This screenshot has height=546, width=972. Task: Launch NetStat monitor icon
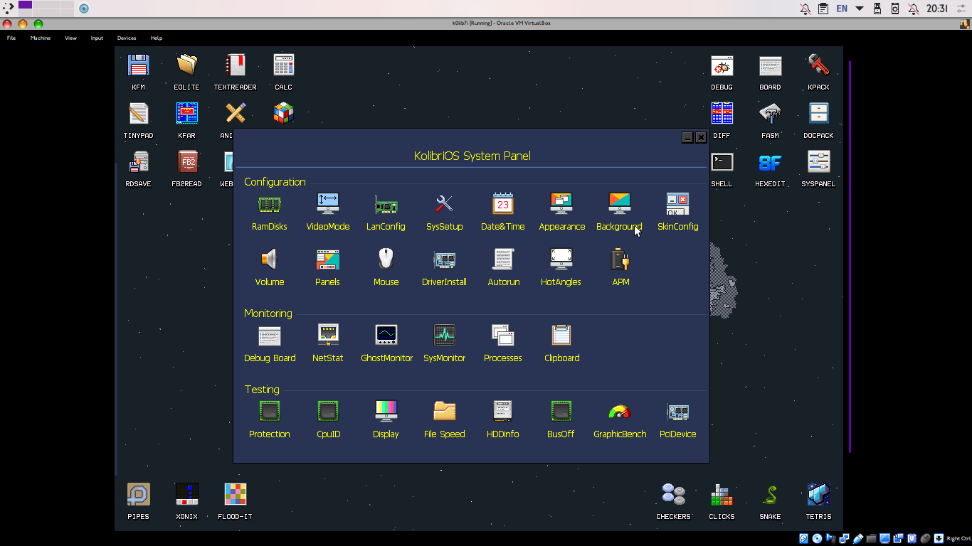coord(328,336)
